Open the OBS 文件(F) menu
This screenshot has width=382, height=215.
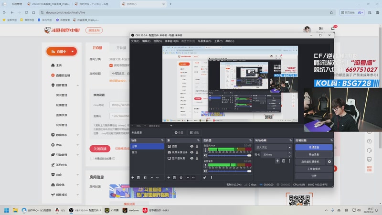[135, 41]
